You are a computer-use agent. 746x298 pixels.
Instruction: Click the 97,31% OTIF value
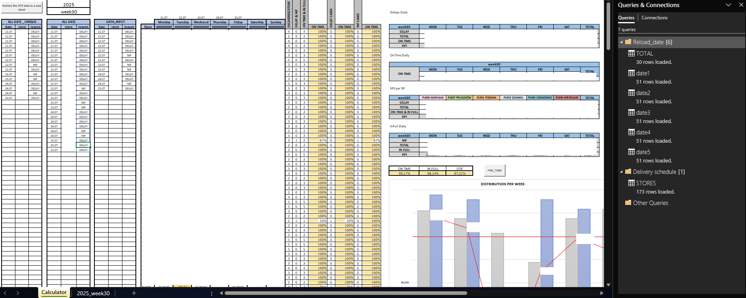[459, 173]
